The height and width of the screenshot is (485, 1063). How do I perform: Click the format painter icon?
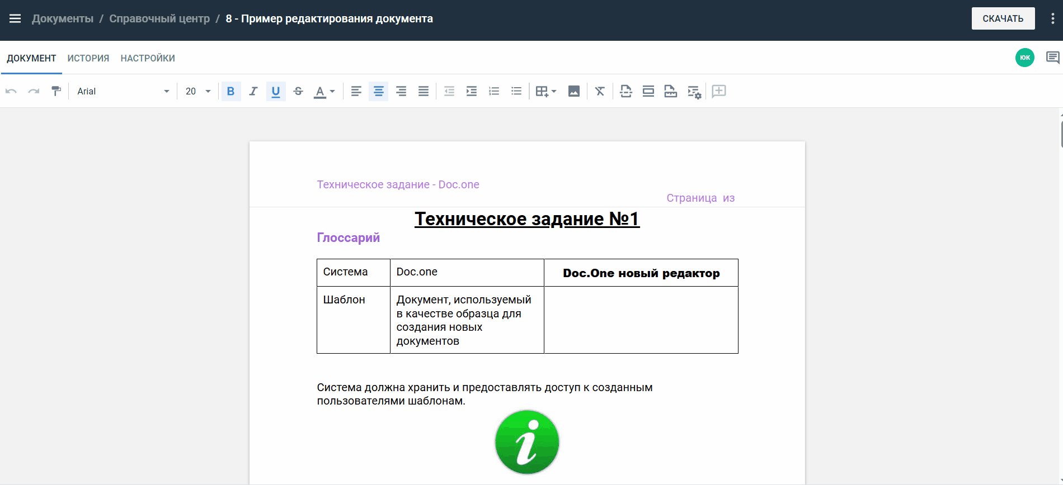click(56, 91)
